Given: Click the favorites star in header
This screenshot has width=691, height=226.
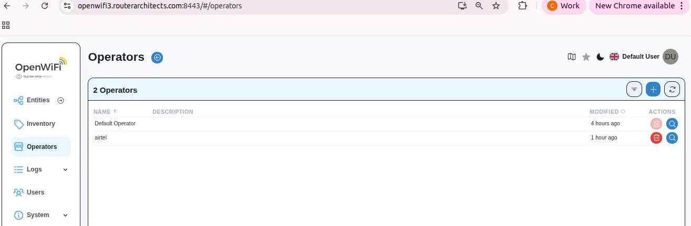Looking at the screenshot, I should coord(586,57).
